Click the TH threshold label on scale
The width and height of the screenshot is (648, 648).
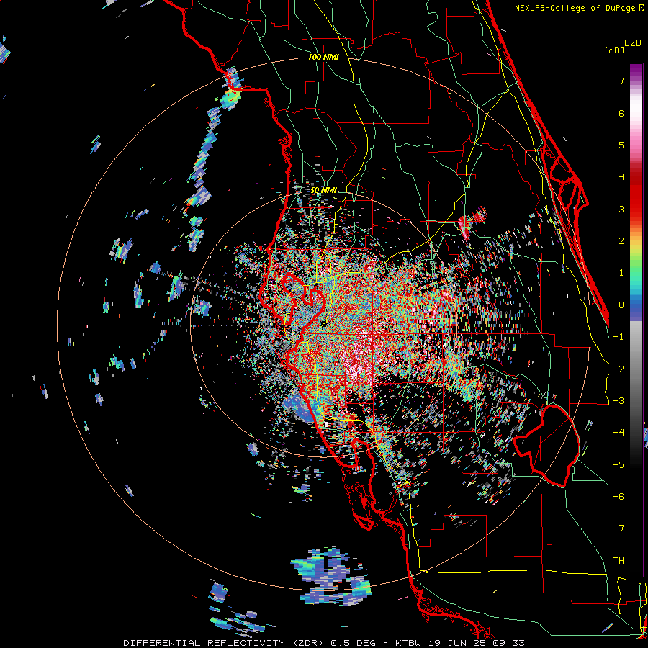[618, 561]
